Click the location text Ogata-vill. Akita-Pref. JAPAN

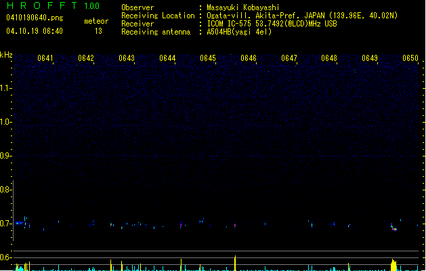(x=265, y=16)
